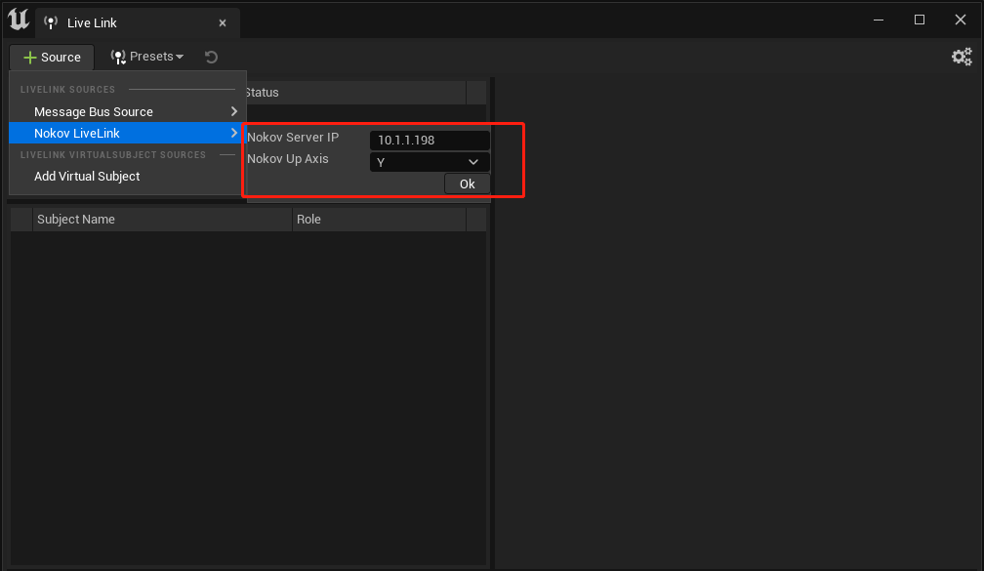Open the Nokov Up Axis dropdown
This screenshot has height=571, width=984.
coord(430,162)
